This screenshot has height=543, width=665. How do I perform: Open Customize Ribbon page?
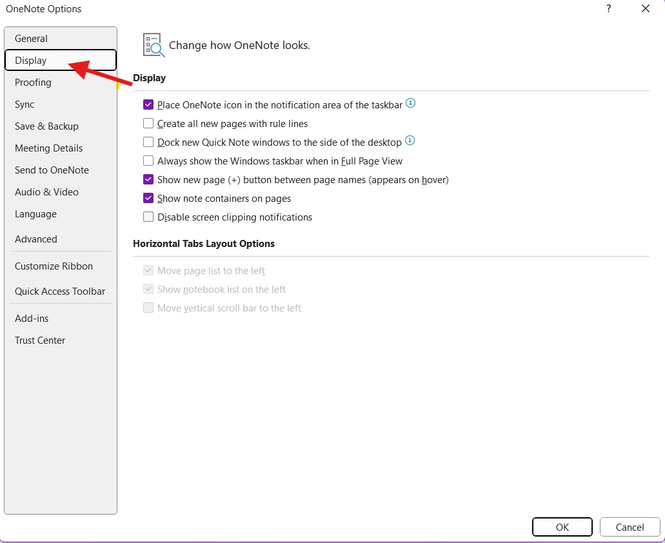tap(60, 266)
